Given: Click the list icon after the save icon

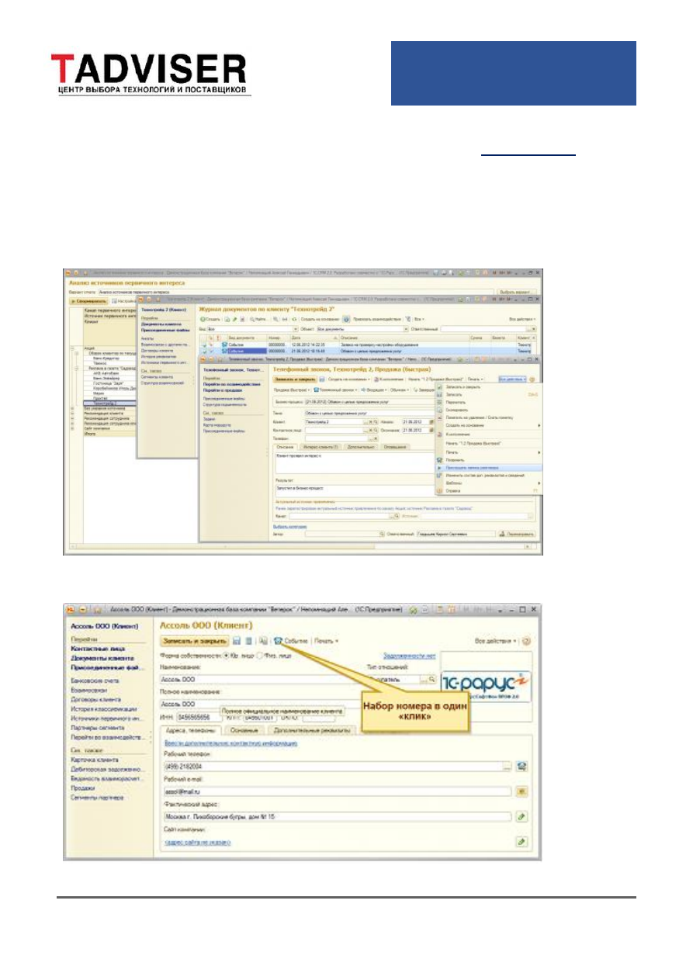Looking at the screenshot, I should click(x=248, y=641).
